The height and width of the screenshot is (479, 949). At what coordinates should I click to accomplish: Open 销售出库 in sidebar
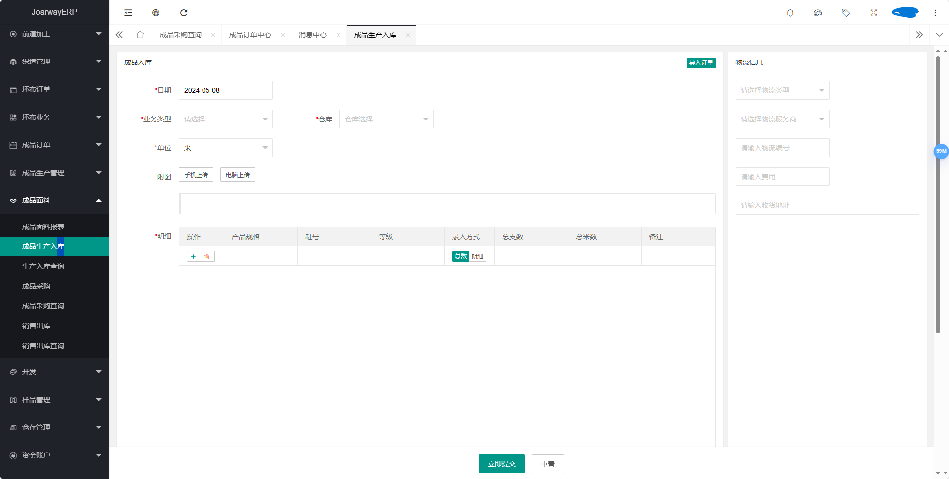click(x=55, y=326)
